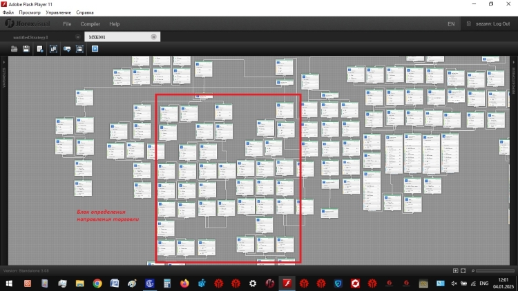The width and height of the screenshot is (518, 291).
Task: Open a strategy with the folder icon
Action: click(x=14, y=49)
